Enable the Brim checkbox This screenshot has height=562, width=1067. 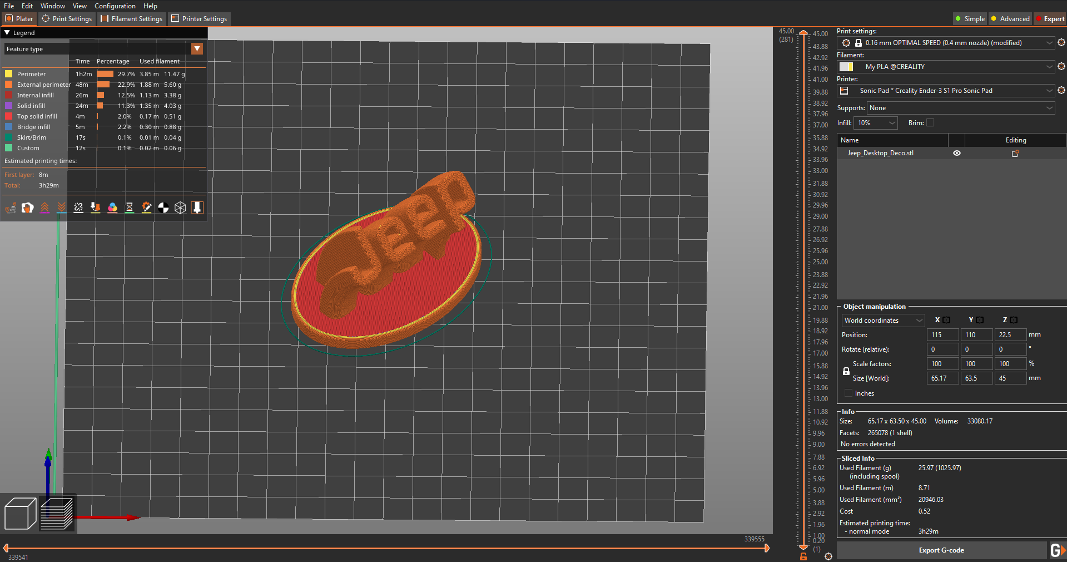tap(930, 123)
